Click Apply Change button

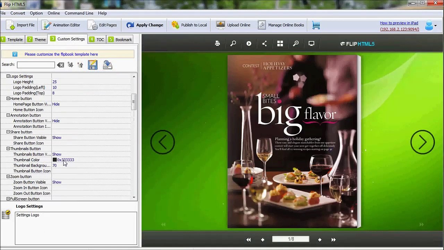145,25
